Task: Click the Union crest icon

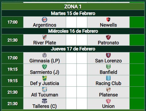Action: point(108,101)
